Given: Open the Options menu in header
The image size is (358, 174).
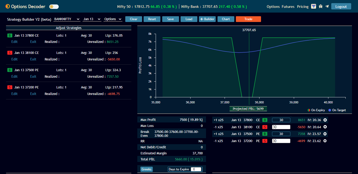Looking at the screenshot, I should pos(273,7).
